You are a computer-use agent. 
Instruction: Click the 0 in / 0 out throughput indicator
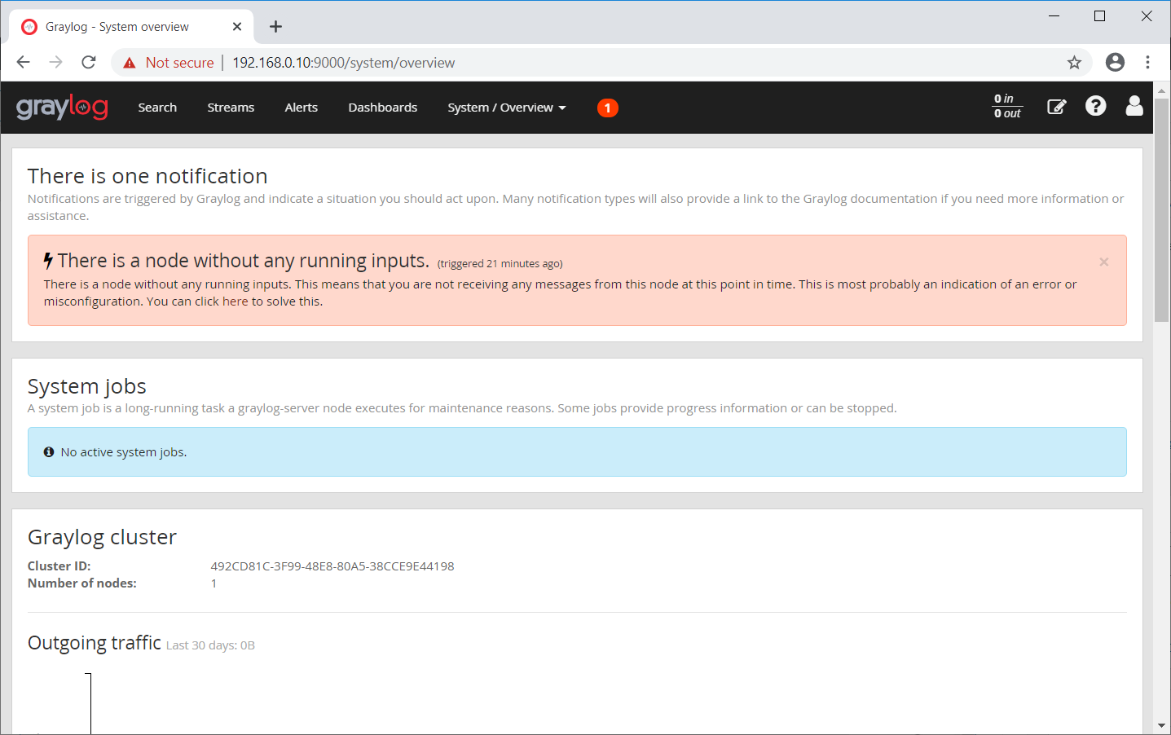tap(1007, 106)
